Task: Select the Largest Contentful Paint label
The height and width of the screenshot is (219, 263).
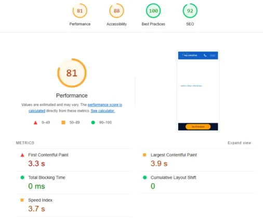Action: (174, 155)
